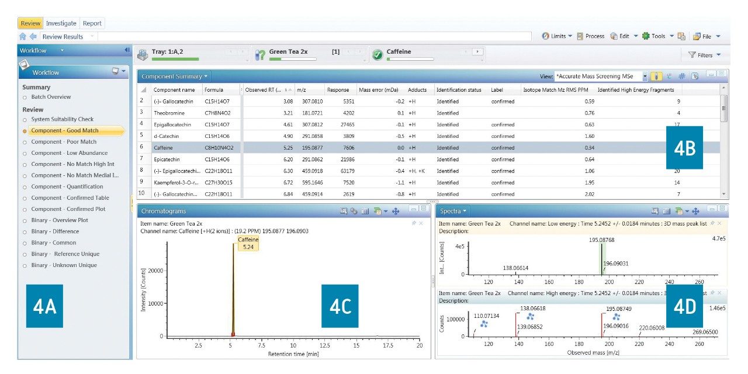The image size is (748, 374).
Task: Expand the Filters dropdown arrow
Action: click(719, 55)
